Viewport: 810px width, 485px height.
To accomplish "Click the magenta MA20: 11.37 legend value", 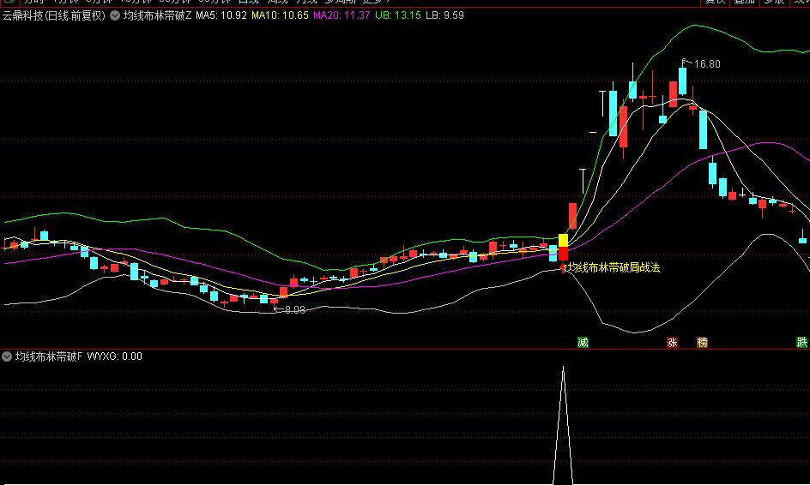I will coord(342,15).
